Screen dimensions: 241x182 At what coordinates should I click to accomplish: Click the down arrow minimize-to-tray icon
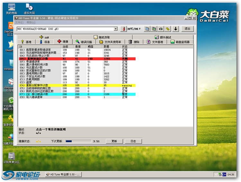[x=175, y=29]
